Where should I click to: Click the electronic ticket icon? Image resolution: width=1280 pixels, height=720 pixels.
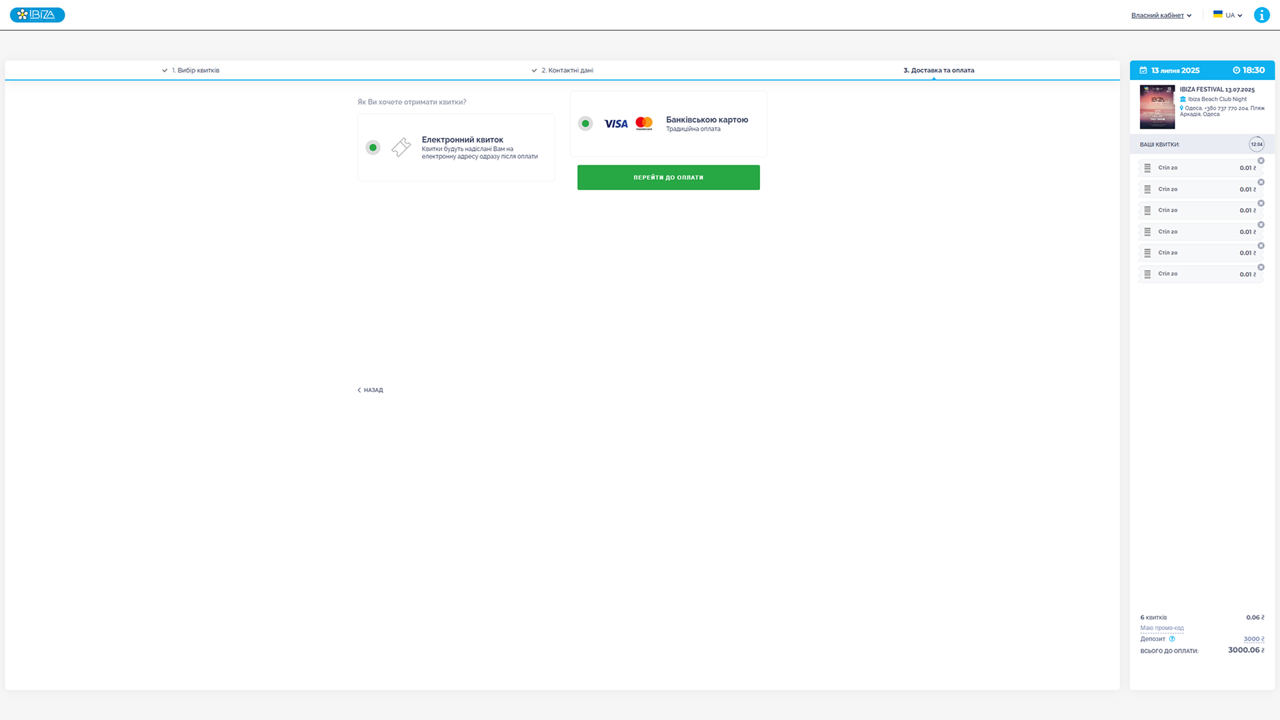click(x=401, y=147)
